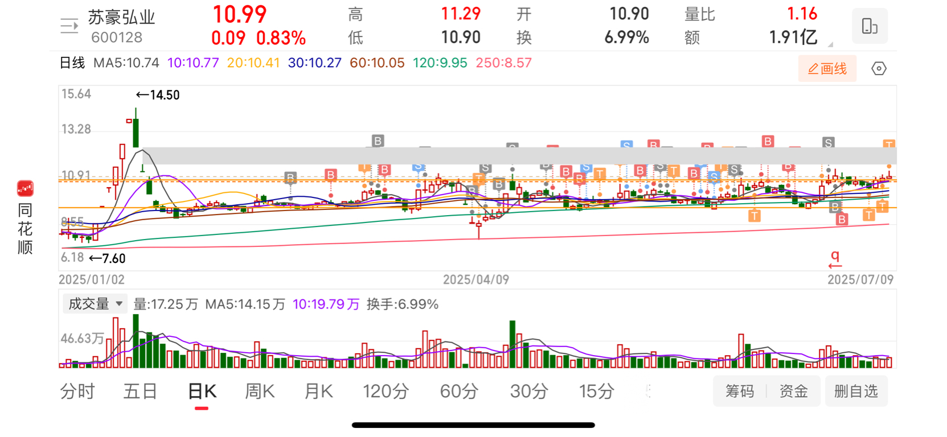Tap the current price 10.99

240,14
